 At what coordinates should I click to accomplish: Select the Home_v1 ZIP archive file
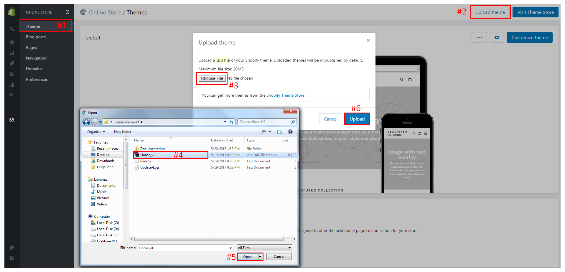(x=171, y=155)
